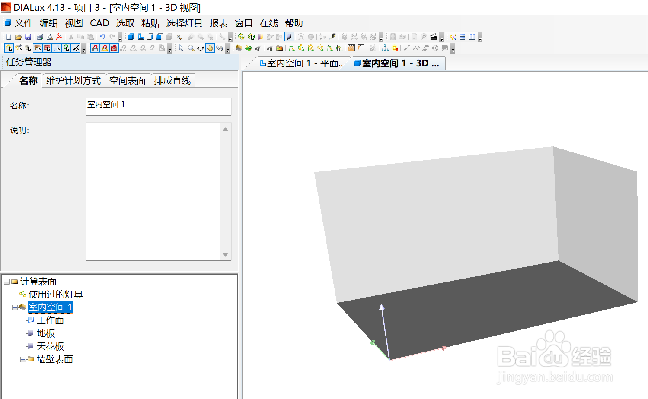Click the project tree icon with colored dots
The width and height of the screenshot is (648, 399).
(453, 37)
